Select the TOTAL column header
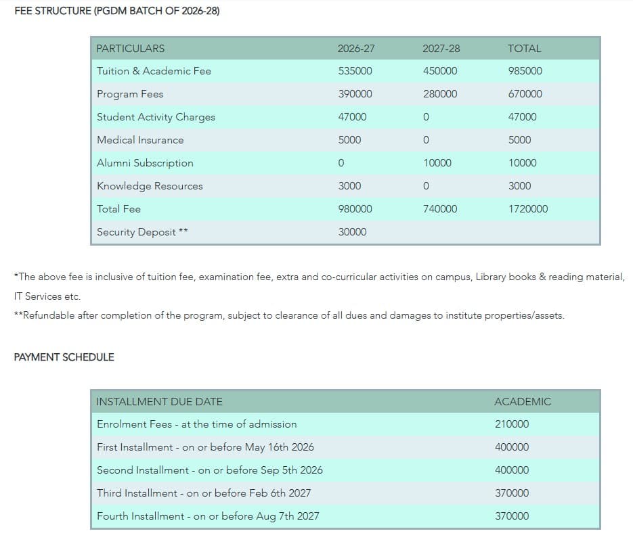This screenshot has width=633, height=546. [524, 49]
